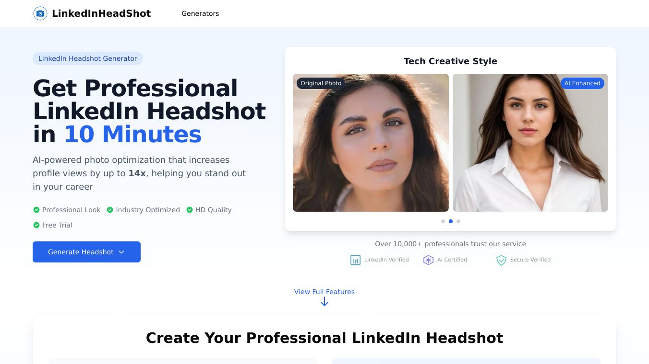Click the AI Enhanced label badge

point(582,83)
